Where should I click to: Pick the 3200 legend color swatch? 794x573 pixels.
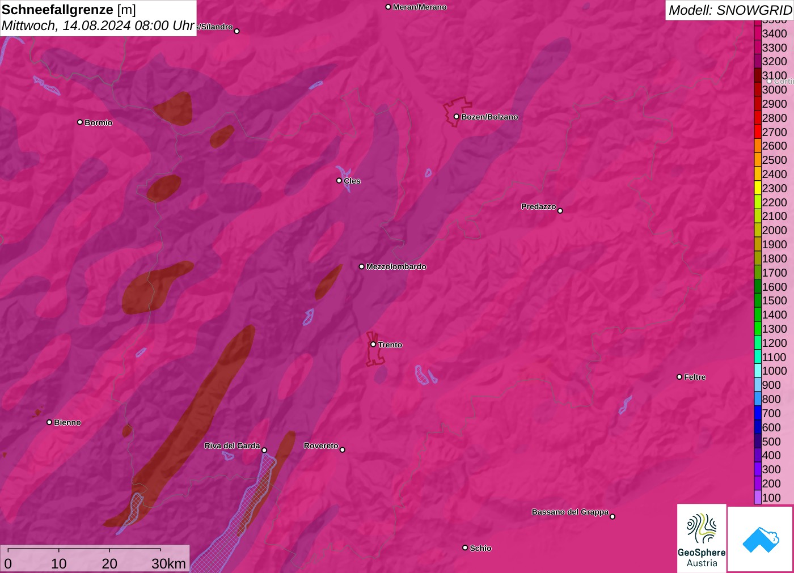pyautogui.click(x=758, y=61)
